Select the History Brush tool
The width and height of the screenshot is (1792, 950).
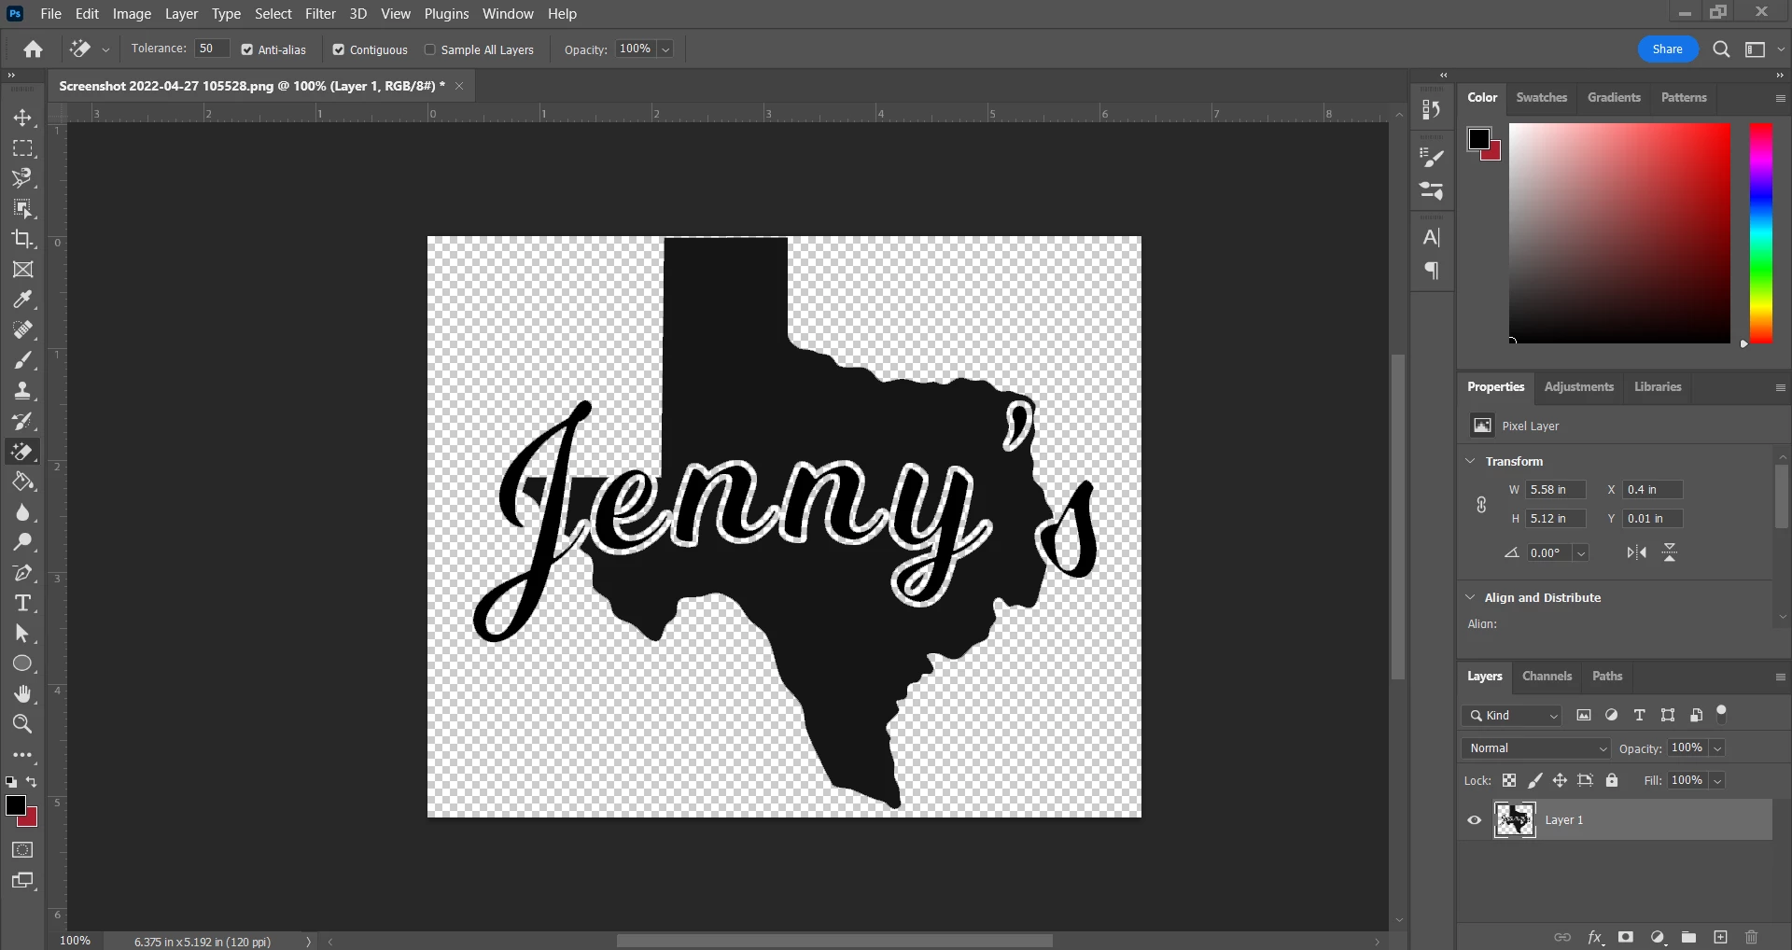coord(22,421)
